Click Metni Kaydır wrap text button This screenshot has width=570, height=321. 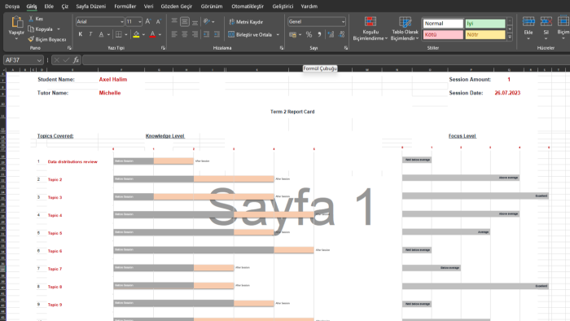point(246,22)
